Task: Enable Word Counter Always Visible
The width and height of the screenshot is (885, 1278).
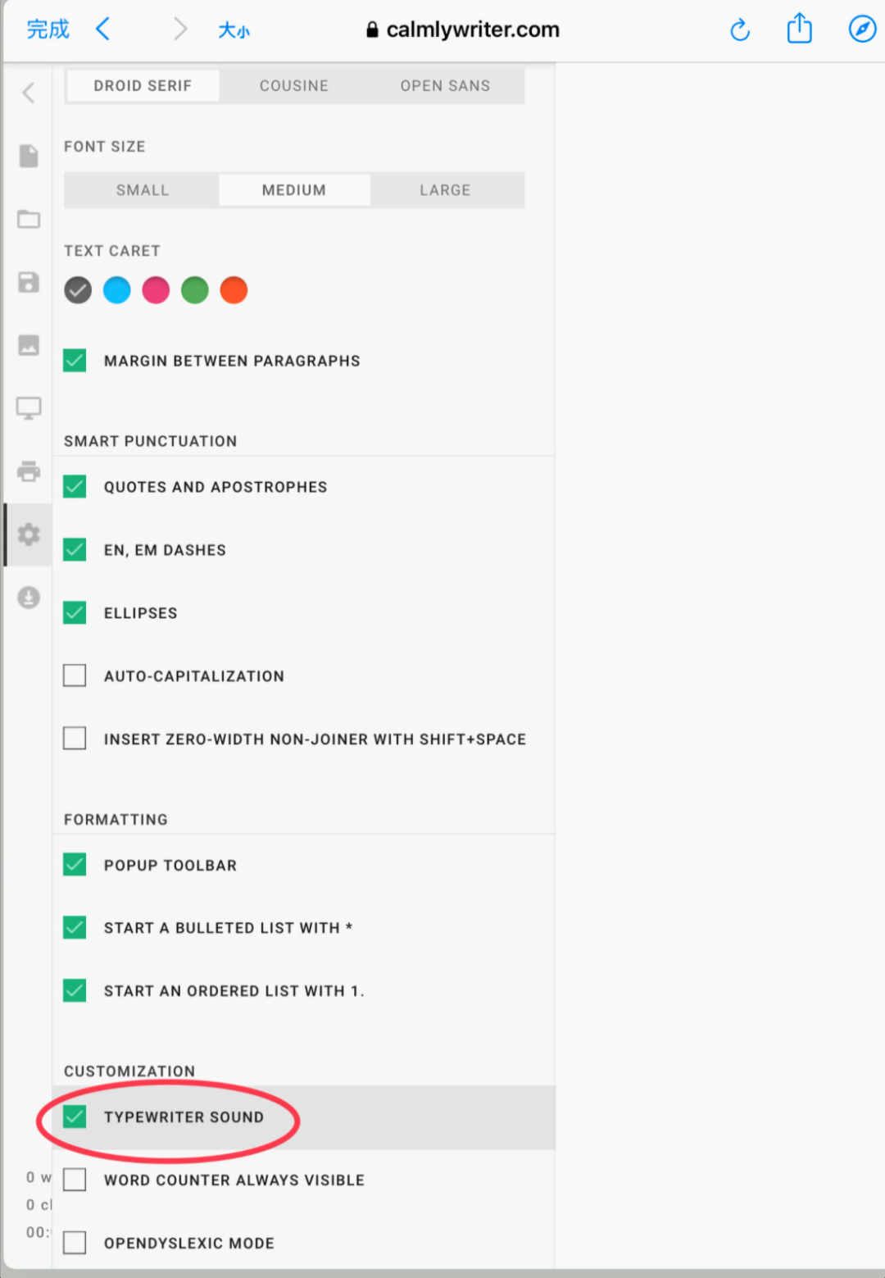Action: pos(75,1180)
